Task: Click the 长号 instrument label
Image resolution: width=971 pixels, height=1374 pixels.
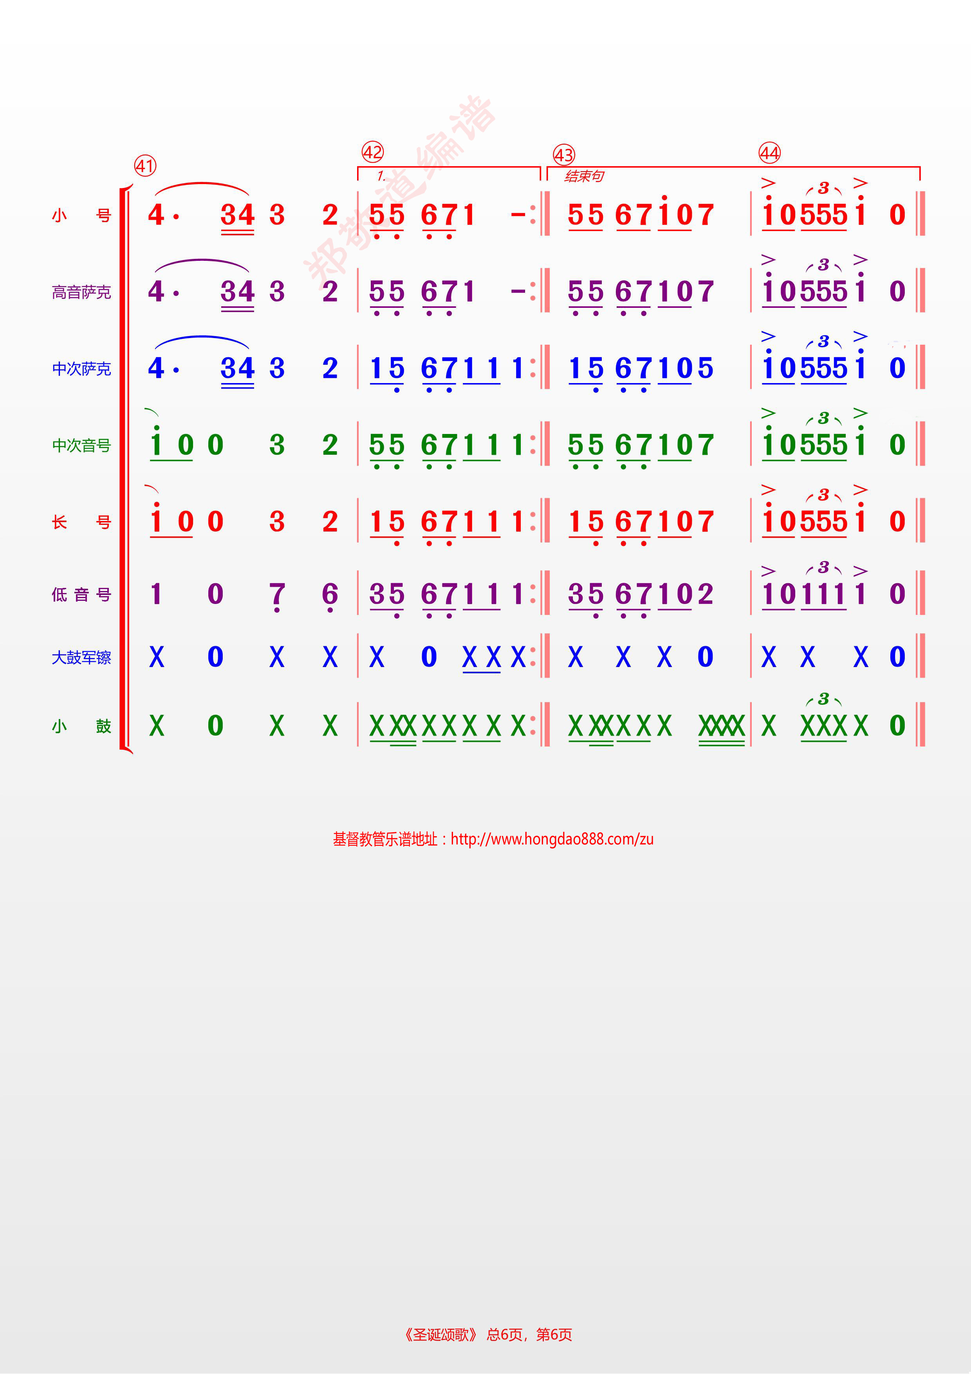Action: pos(81,522)
